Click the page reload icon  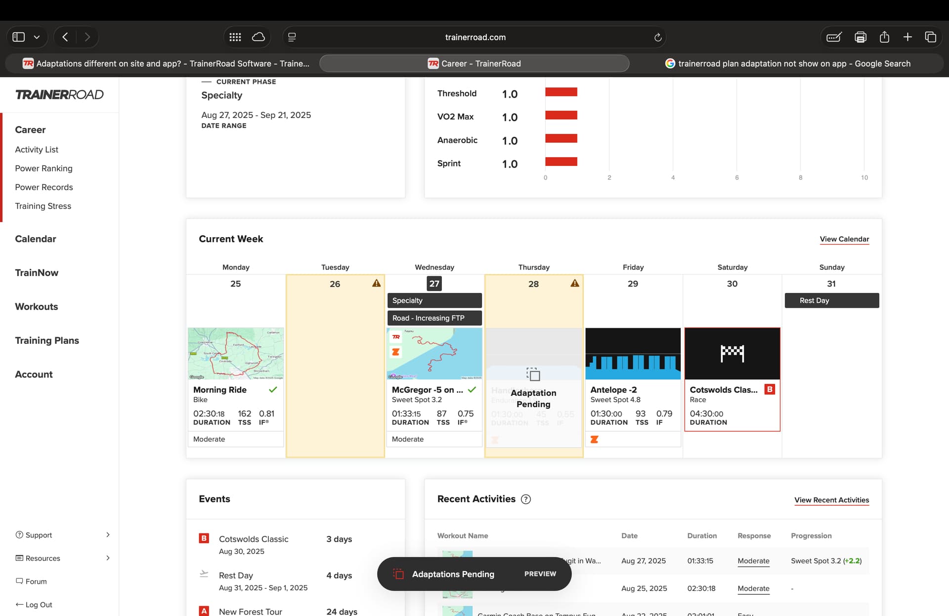click(657, 38)
